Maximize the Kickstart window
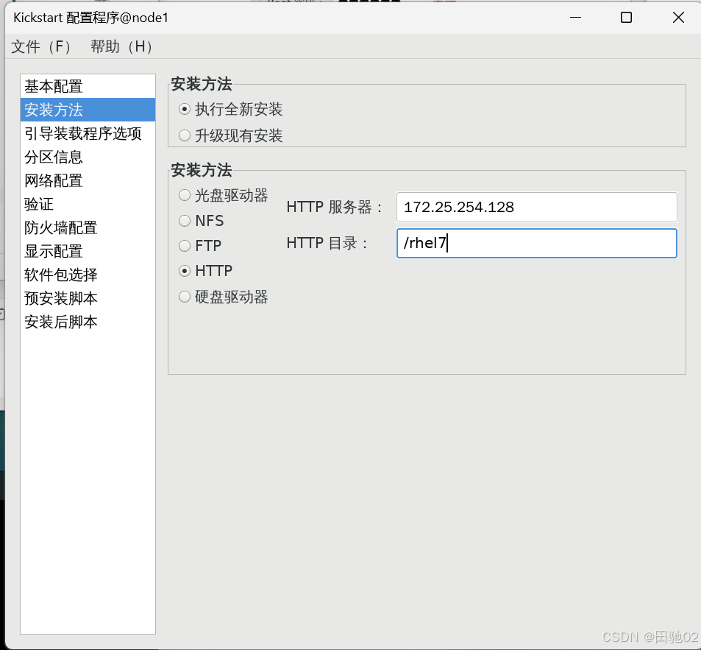701x650 pixels. coord(627,18)
